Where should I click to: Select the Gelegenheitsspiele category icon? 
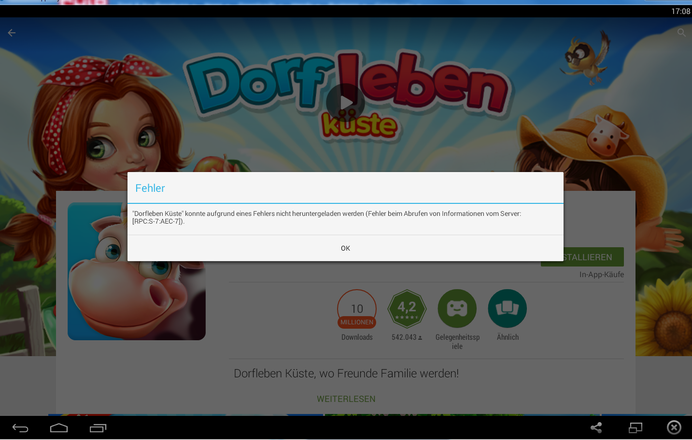457,309
